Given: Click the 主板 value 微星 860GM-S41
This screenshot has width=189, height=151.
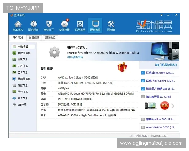Looking at the screenshot, I should [x=86, y=83].
